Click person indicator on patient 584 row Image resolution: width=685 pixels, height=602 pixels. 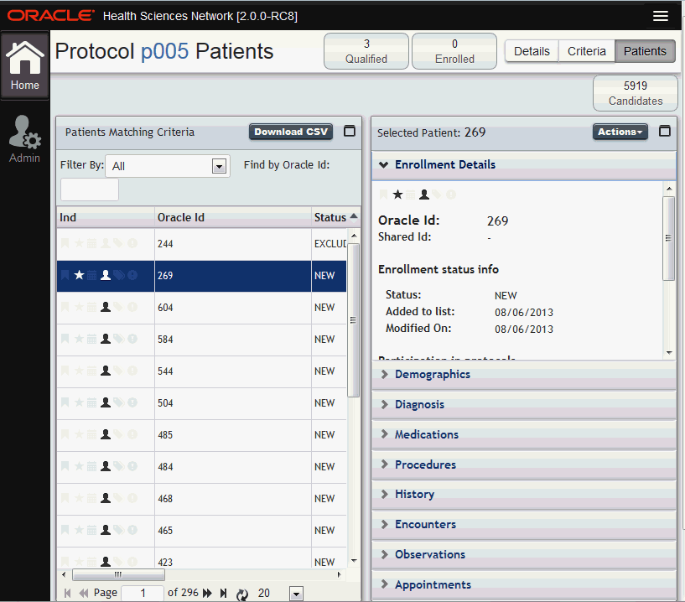[106, 339]
